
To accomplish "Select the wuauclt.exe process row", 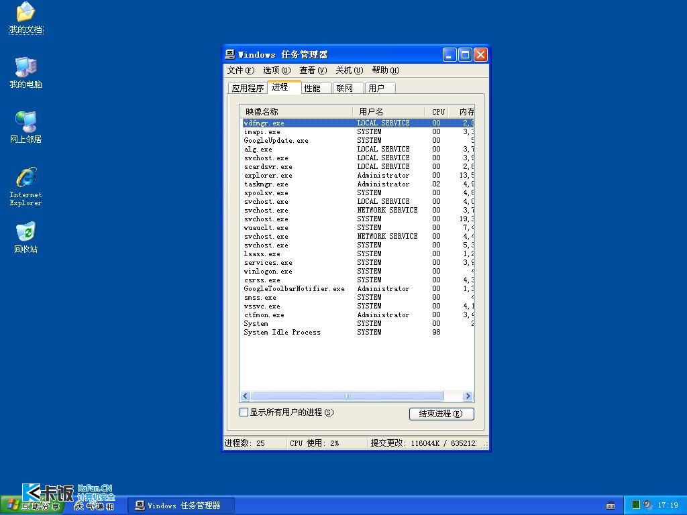I will click(358, 228).
